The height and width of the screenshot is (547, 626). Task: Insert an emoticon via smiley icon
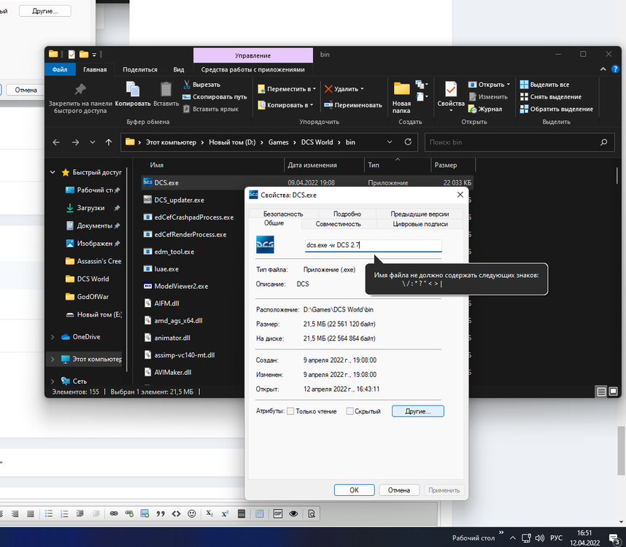[192, 513]
